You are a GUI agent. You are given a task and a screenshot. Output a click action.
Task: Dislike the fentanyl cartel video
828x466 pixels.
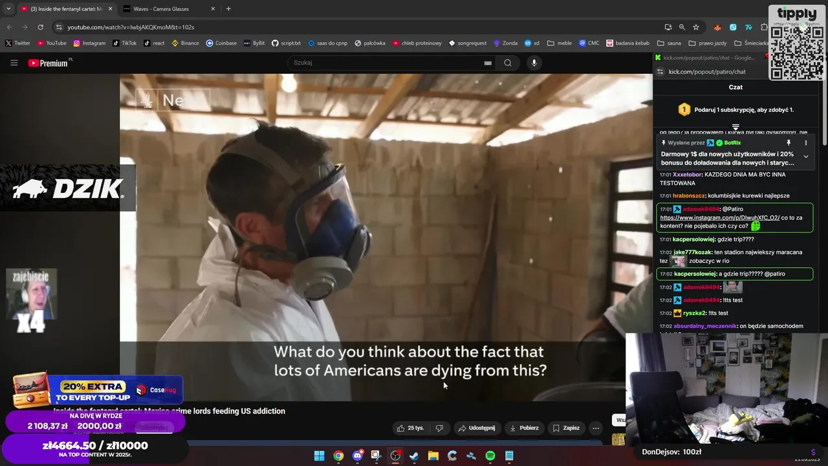pyautogui.click(x=439, y=428)
